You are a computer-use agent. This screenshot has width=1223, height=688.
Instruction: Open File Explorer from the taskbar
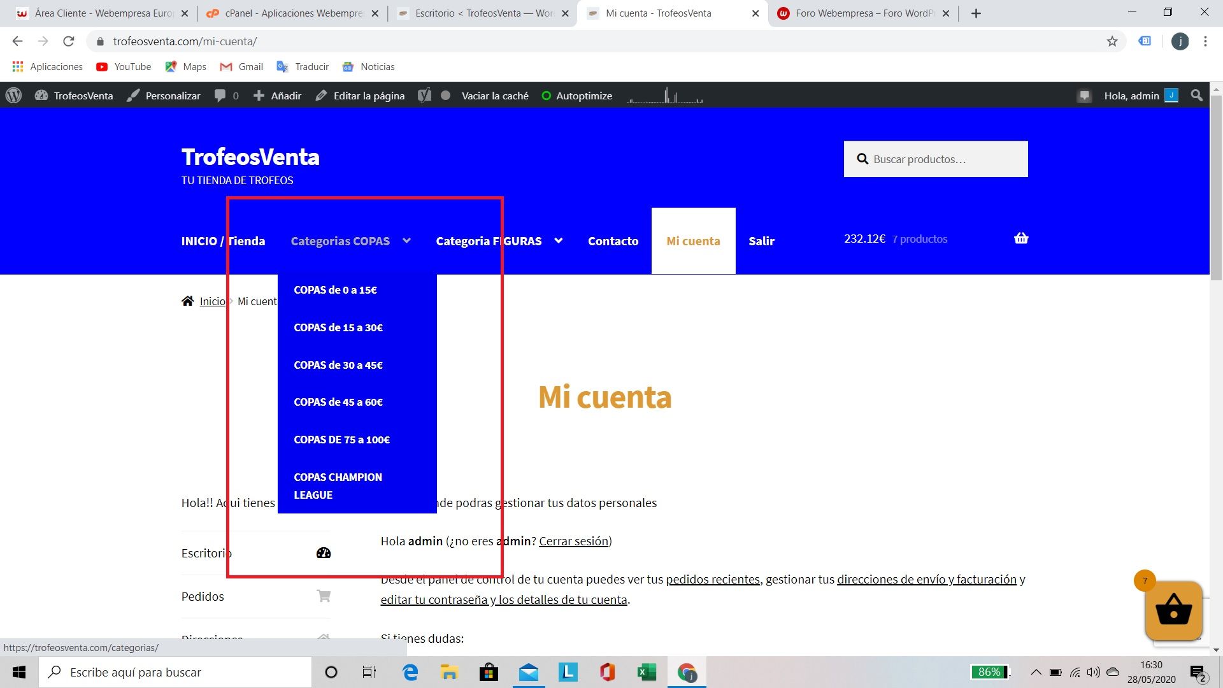[x=449, y=672]
